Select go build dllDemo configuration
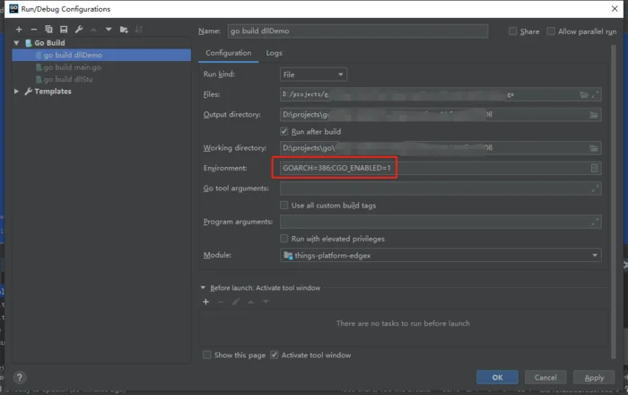The width and height of the screenshot is (628, 395). pyautogui.click(x=101, y=55)
